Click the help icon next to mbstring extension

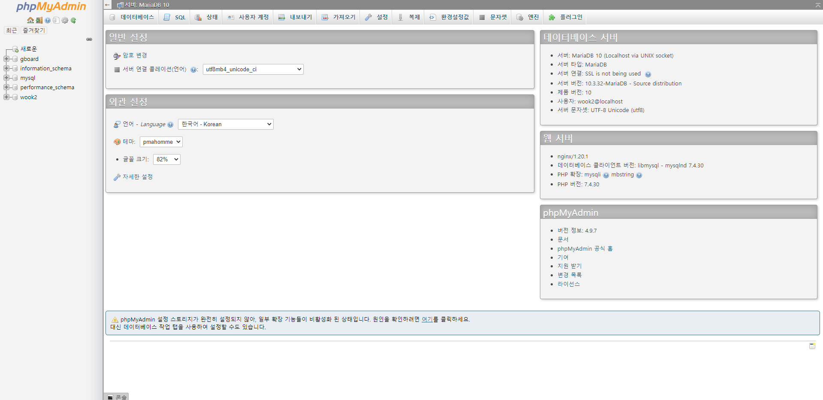[x=639, y=175]
